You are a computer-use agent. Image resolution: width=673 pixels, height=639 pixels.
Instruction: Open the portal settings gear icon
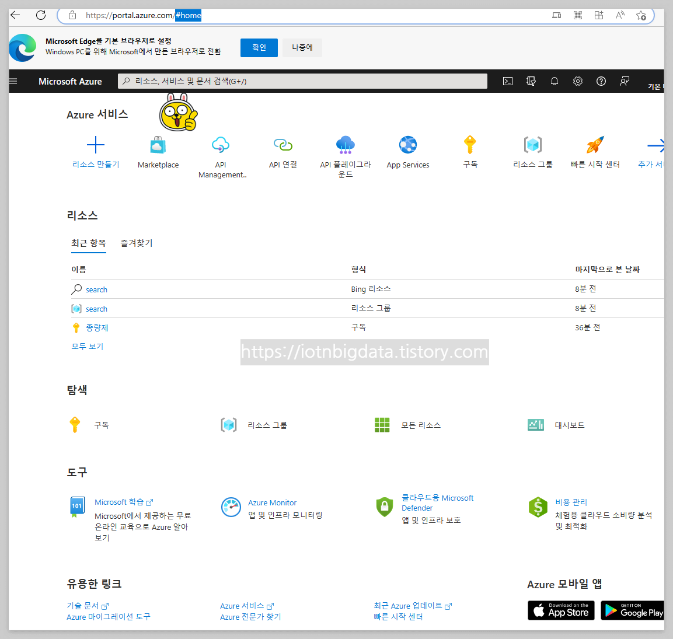coord(578,81)
